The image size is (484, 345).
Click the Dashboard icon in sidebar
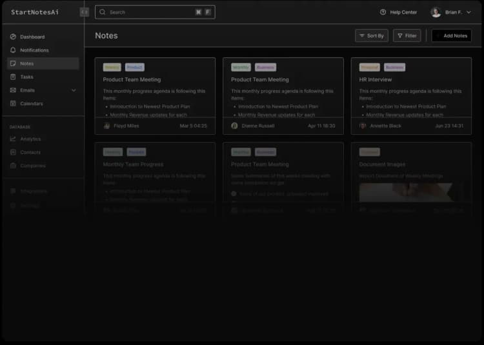[13, 37]
